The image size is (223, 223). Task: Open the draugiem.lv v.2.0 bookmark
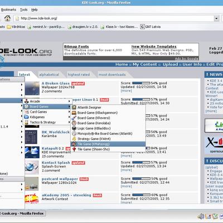pos(83,27)
